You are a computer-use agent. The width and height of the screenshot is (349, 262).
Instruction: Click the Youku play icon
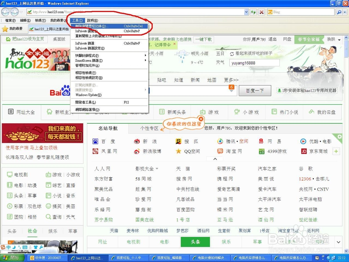303,141
